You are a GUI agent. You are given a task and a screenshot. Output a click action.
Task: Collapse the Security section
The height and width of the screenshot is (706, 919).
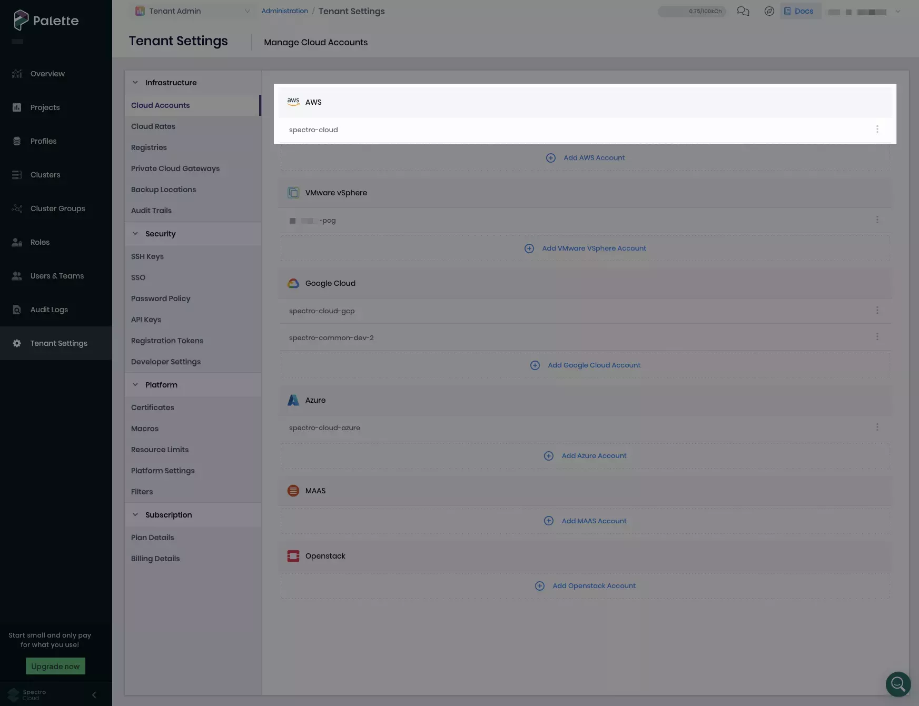click(x=135, y=234)
